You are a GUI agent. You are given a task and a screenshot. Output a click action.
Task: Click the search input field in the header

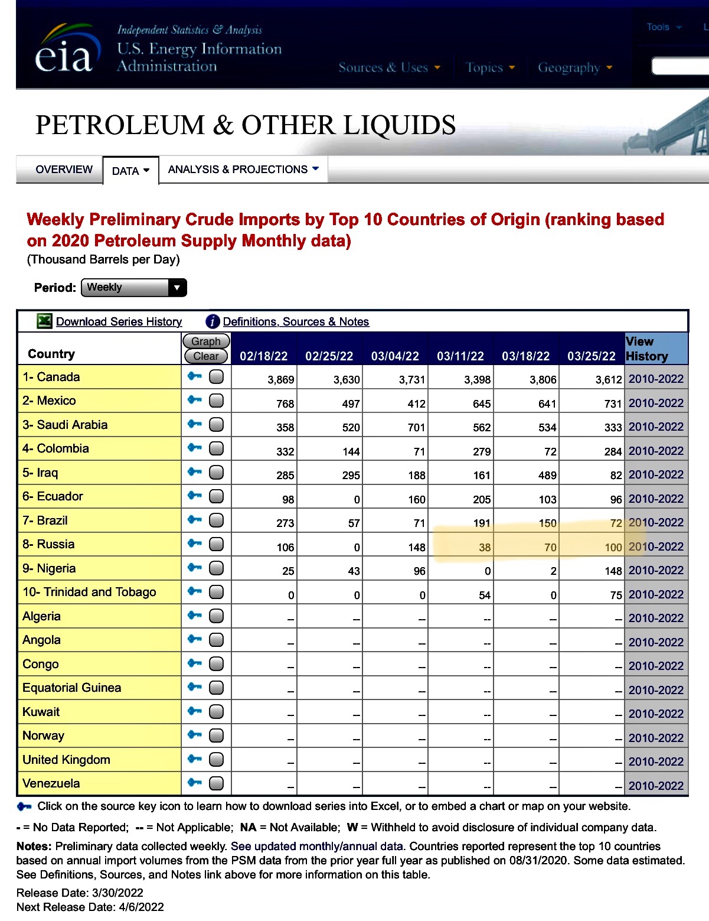coord(680,66)
